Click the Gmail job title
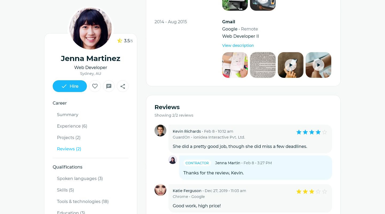The width and height of the screenshot is (385, 214). [229, 22]
